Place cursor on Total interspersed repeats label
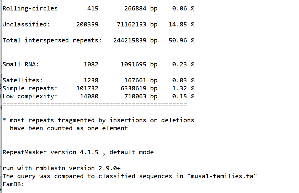The image size is (299, 193). pos(52,40)
